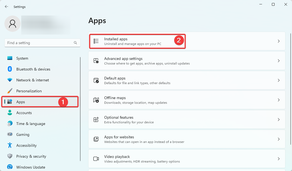The width and height of the screenshot is (292, 171).
Task: Open Accounts in the sidebar
Action: [x=24, y=113]
